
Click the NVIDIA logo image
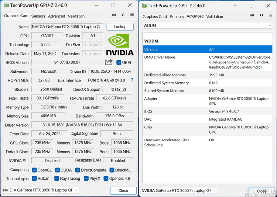click(120, 45)
